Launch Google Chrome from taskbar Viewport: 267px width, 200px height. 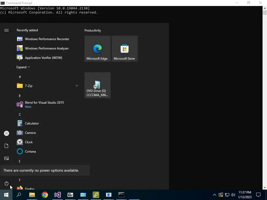[45, 195]
